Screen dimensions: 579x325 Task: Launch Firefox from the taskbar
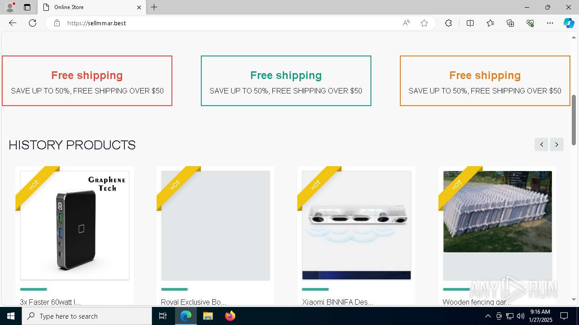(230, 316)
